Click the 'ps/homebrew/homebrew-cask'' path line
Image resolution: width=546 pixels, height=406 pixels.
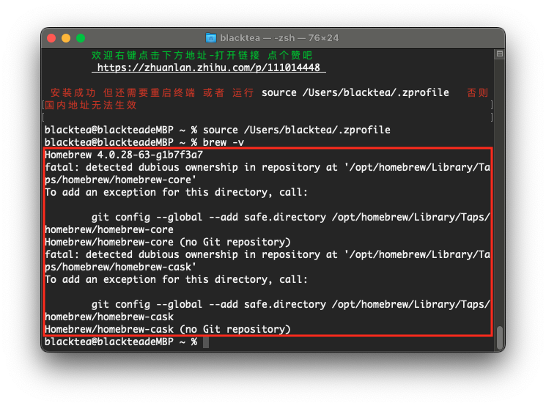120,267
